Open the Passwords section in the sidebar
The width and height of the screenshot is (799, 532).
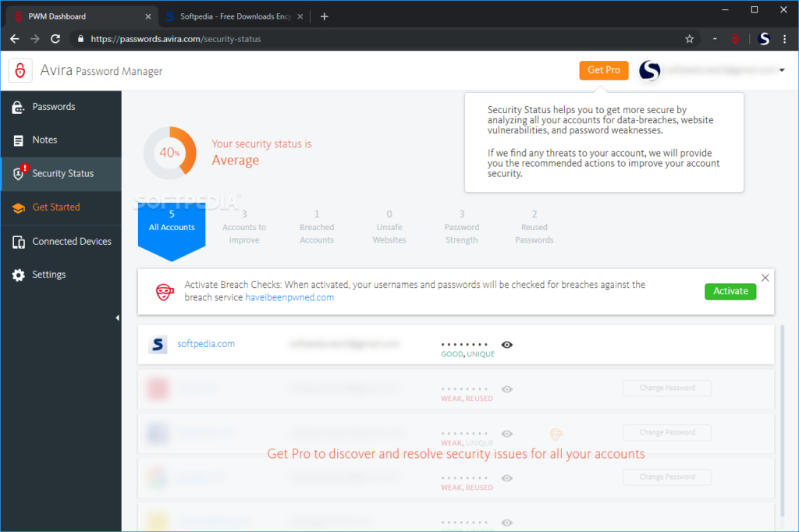point(61,107)
